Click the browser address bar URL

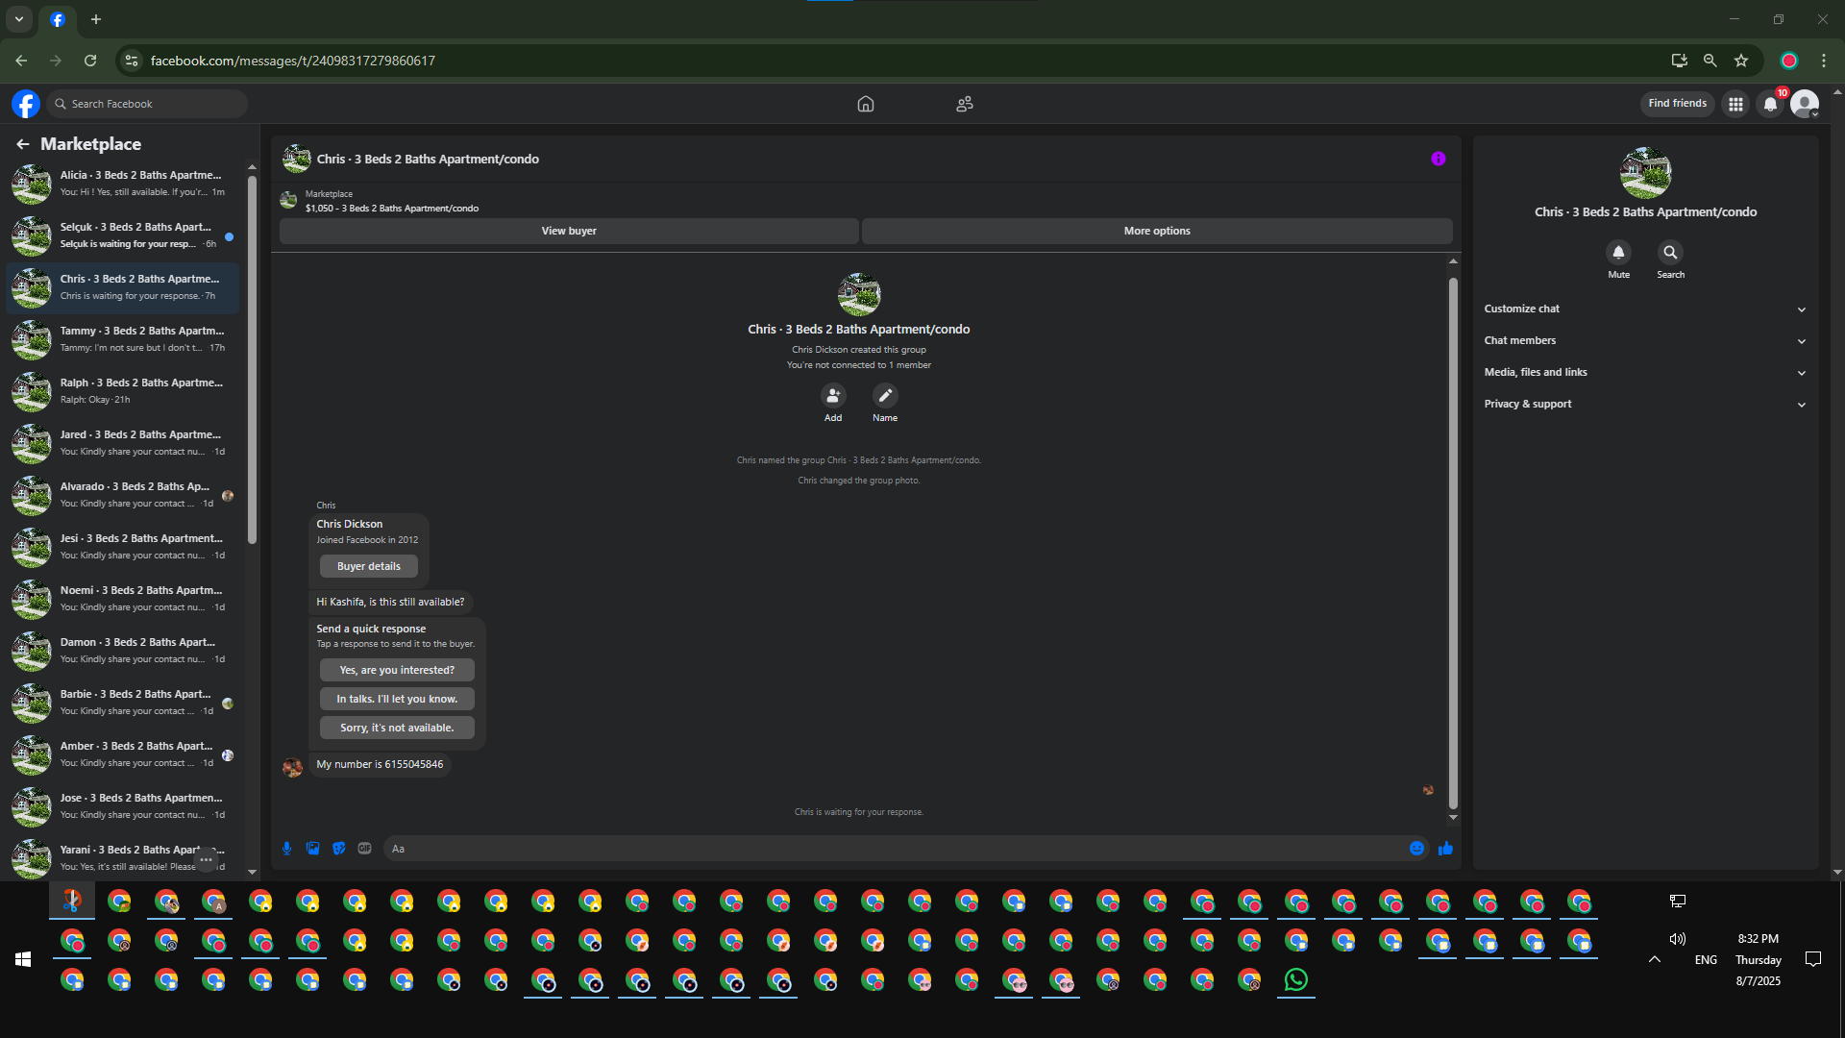point(293,61)
